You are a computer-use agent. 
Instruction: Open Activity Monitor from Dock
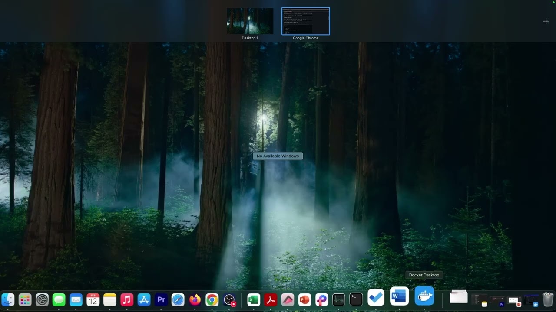[x=339, y=299]
